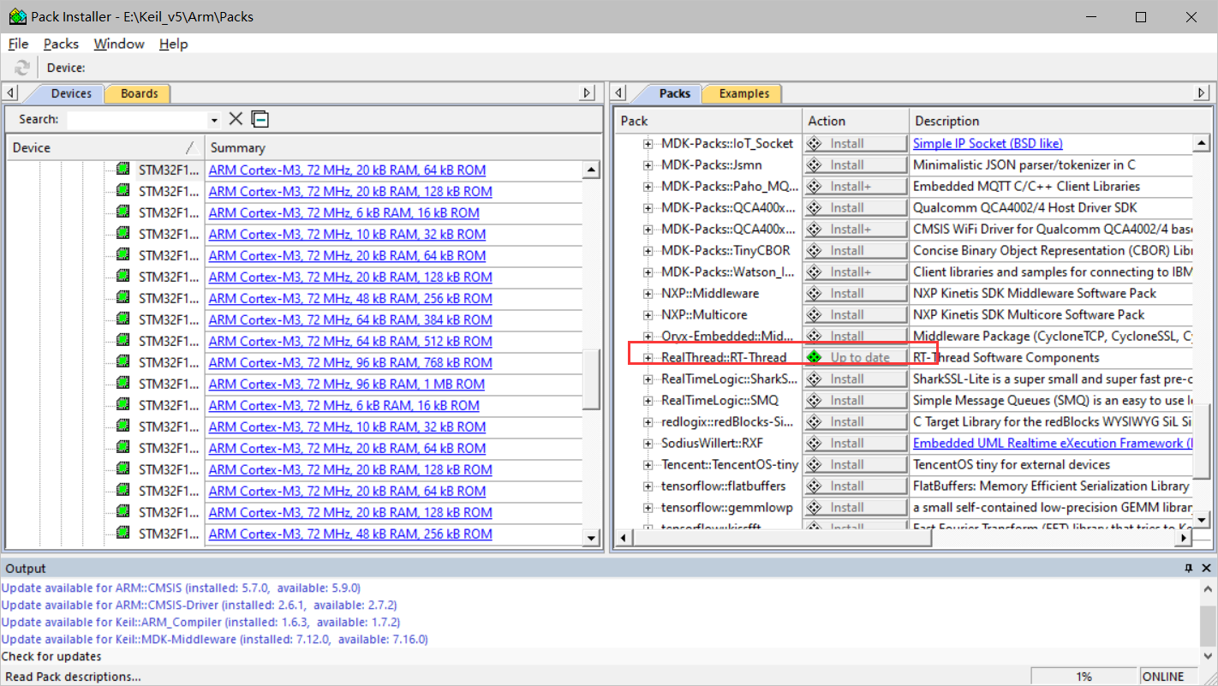The image size is (1218, 686).
Task: Expand tensorflow::flatbuffers pack node
Action: coord(648,486)
